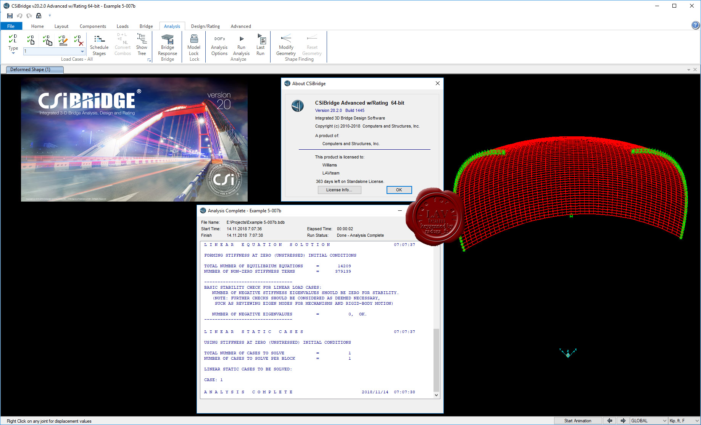Screen dimensions: 701x425
Task: Click the Redo arrow icon
Action: click(29, 16)
